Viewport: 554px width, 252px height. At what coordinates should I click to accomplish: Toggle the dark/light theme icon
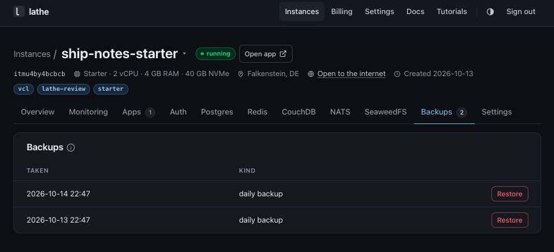tap(490, 12)
